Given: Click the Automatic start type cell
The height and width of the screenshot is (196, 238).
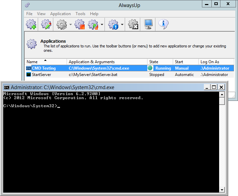Looking at the screenshot, I should pos(184,74).
